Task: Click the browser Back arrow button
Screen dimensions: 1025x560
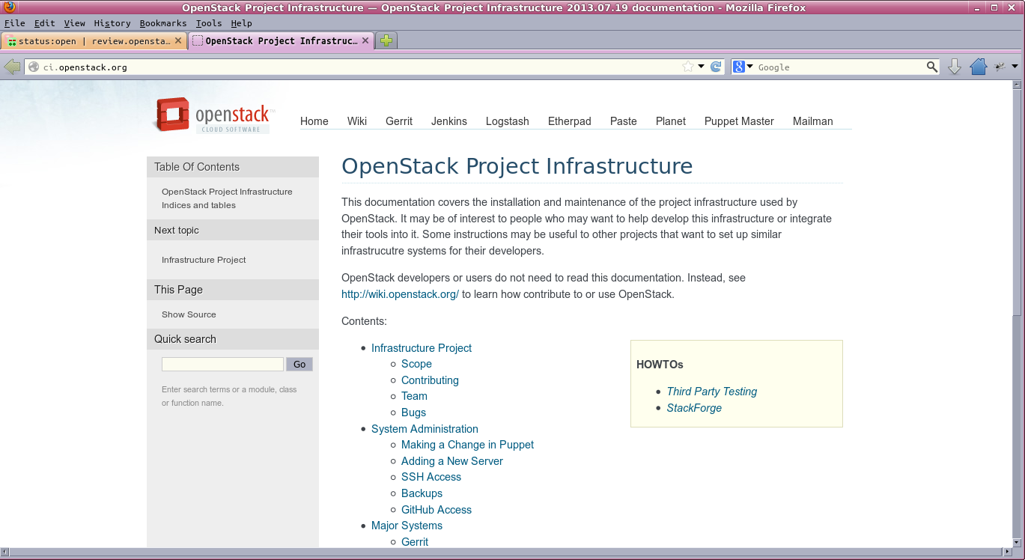Action: (12, 67)
